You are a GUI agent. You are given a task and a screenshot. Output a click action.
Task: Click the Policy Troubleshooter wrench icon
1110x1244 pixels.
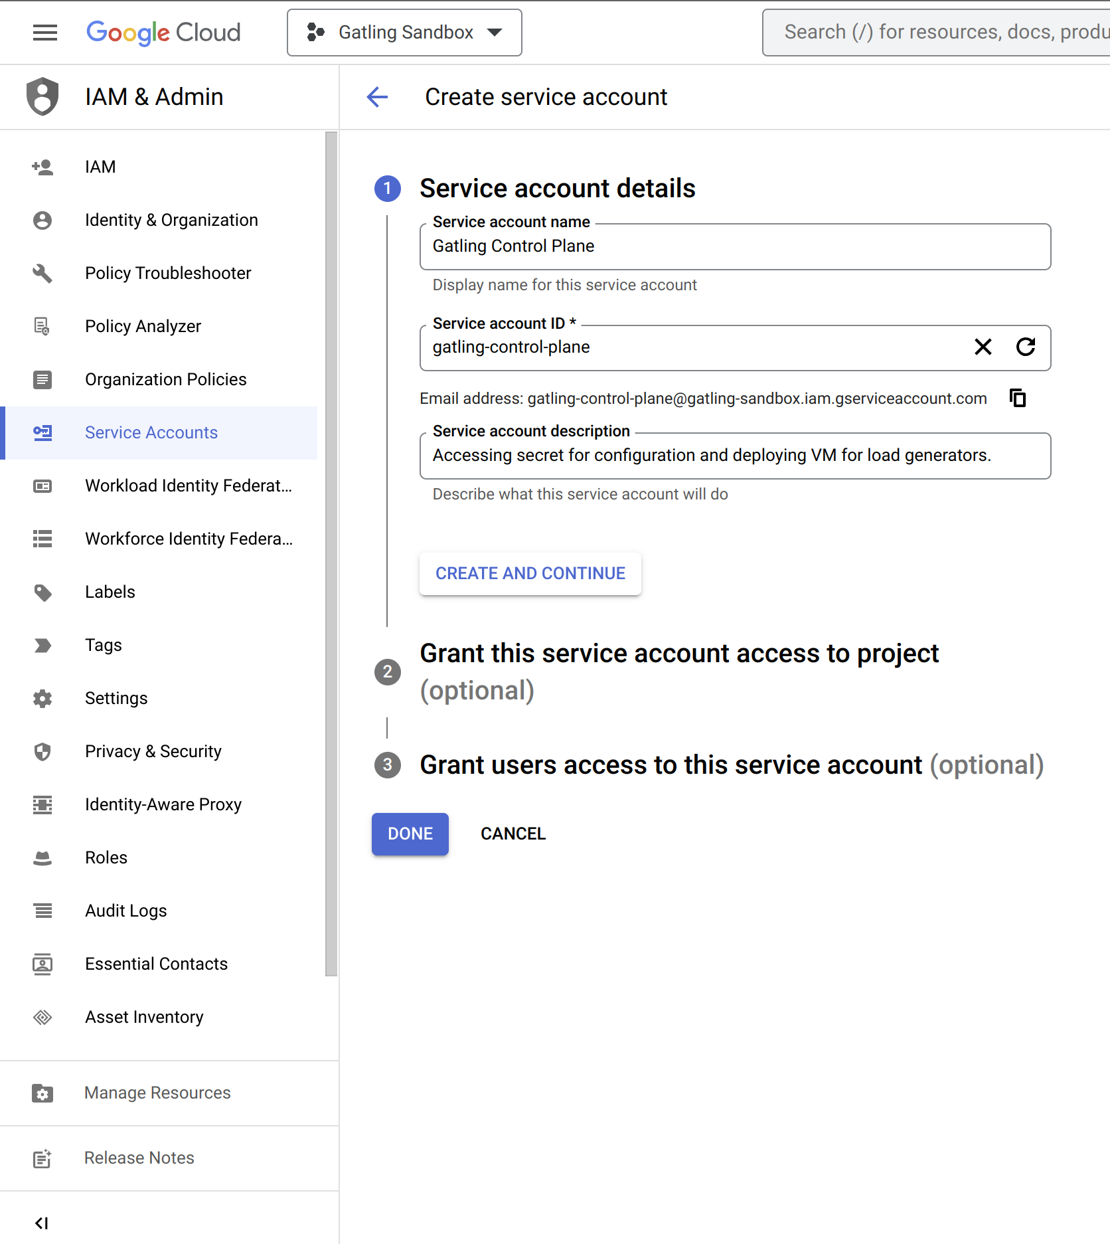pos(42,273)
